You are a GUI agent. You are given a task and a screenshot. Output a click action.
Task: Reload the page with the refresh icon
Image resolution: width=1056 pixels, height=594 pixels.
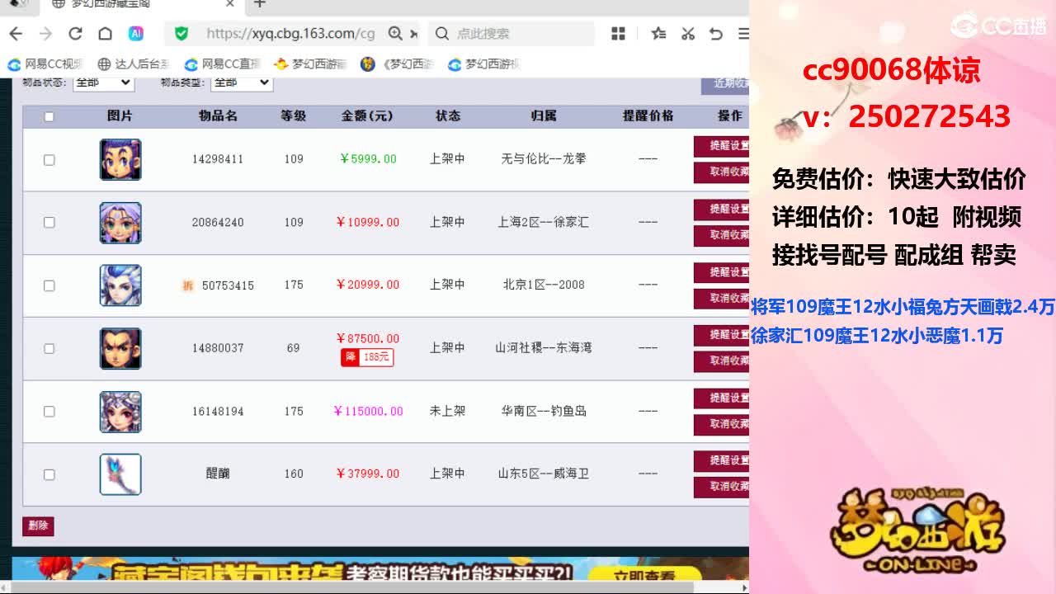pyautogui.click(x=75, y=34)
